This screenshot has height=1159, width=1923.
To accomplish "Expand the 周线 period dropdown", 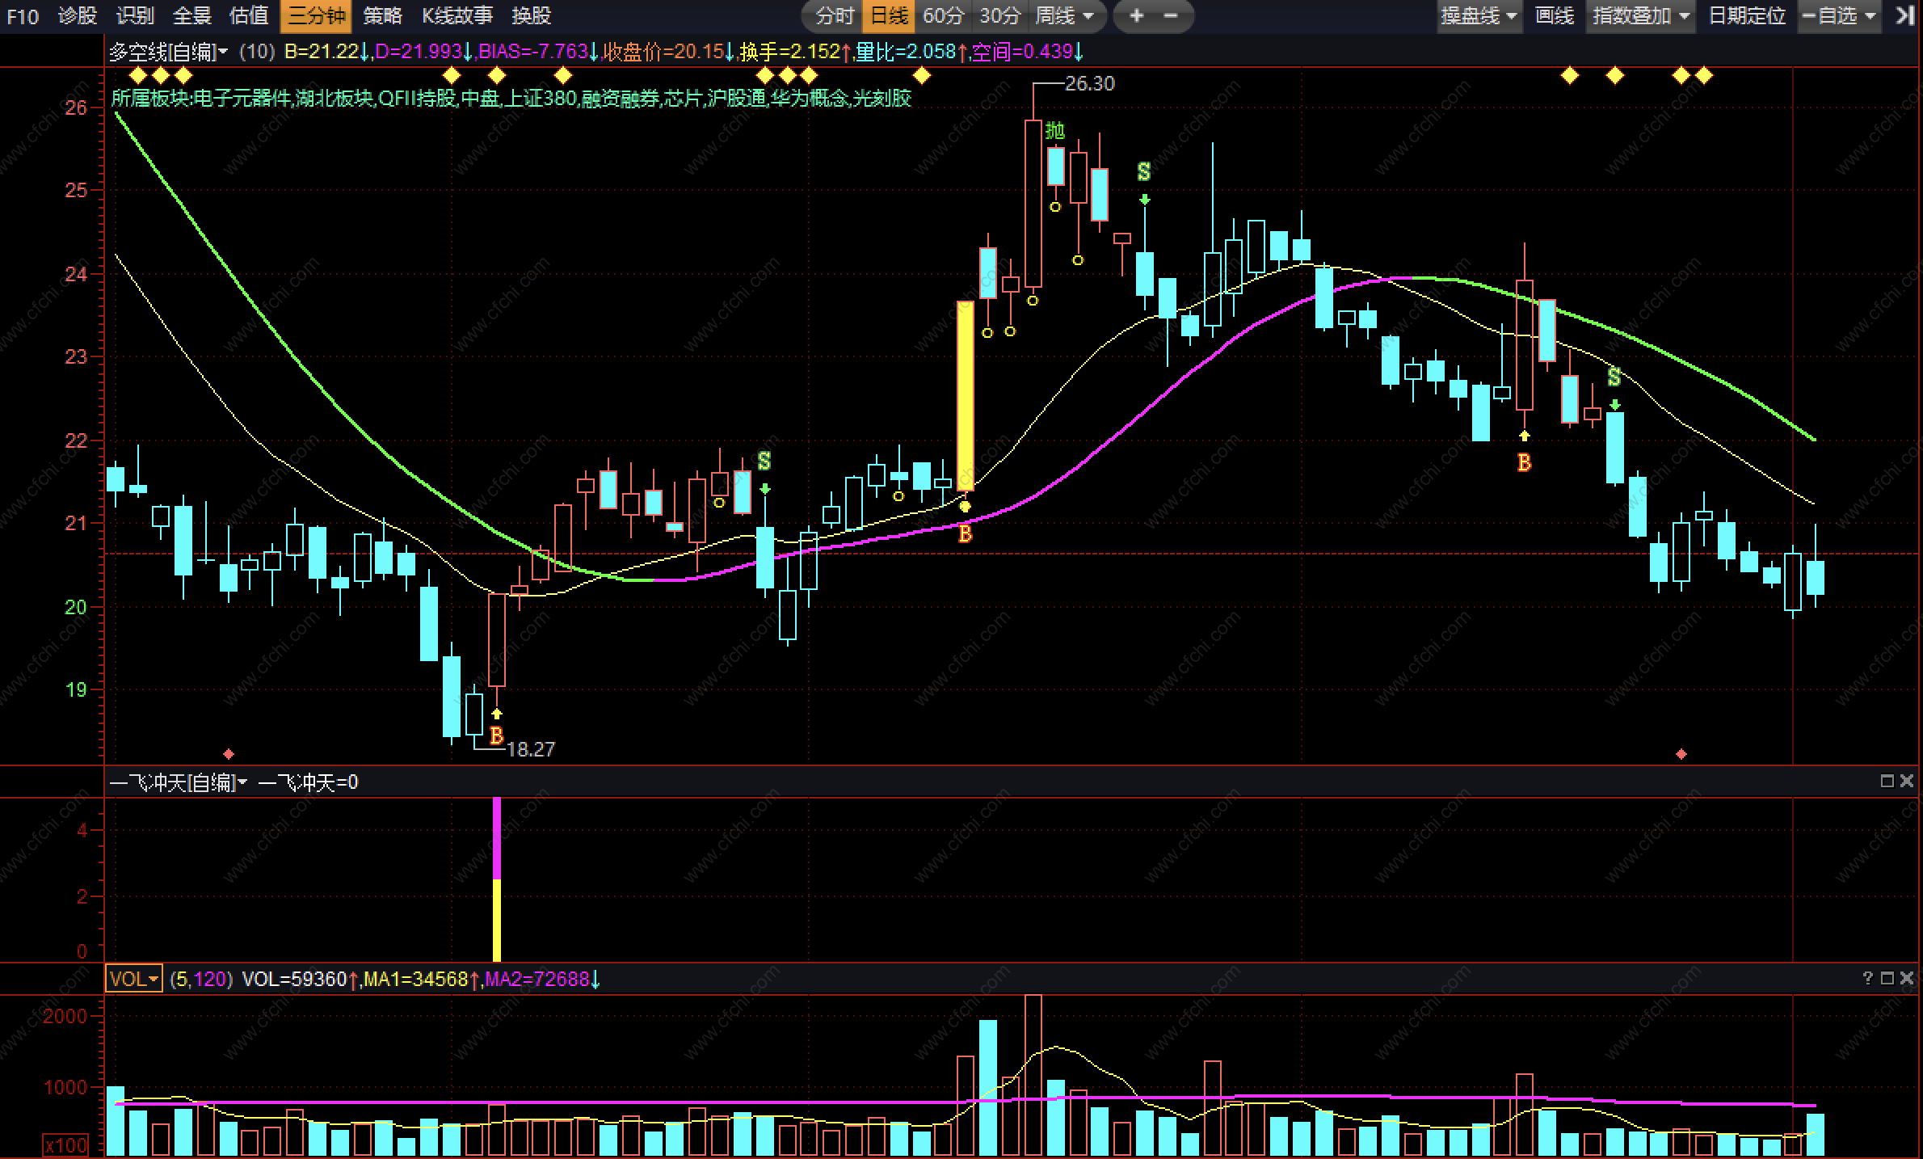I will [1064, 15].
